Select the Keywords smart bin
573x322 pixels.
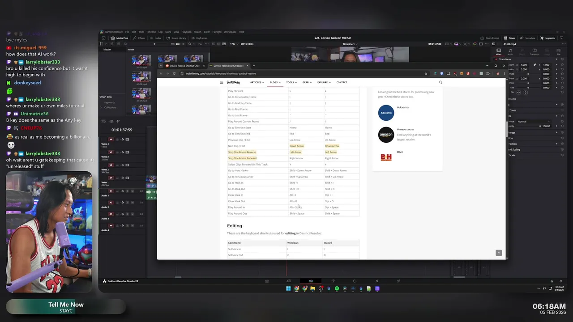[110, 102]
